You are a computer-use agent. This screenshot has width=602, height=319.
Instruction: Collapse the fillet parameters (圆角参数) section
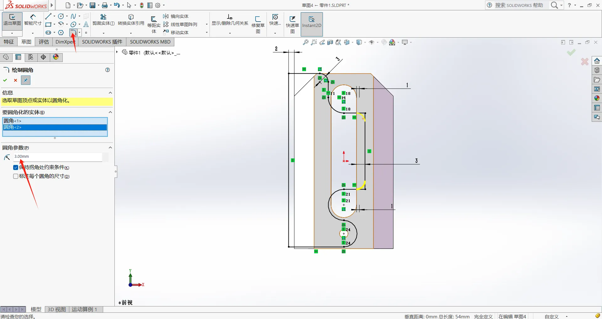coord(110,147)
